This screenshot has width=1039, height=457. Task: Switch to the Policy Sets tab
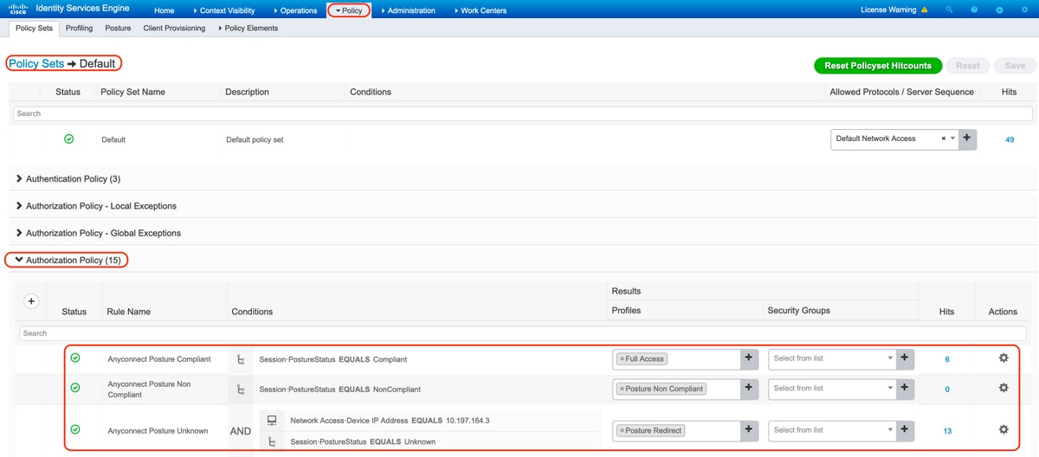click(x=34, y=28)
